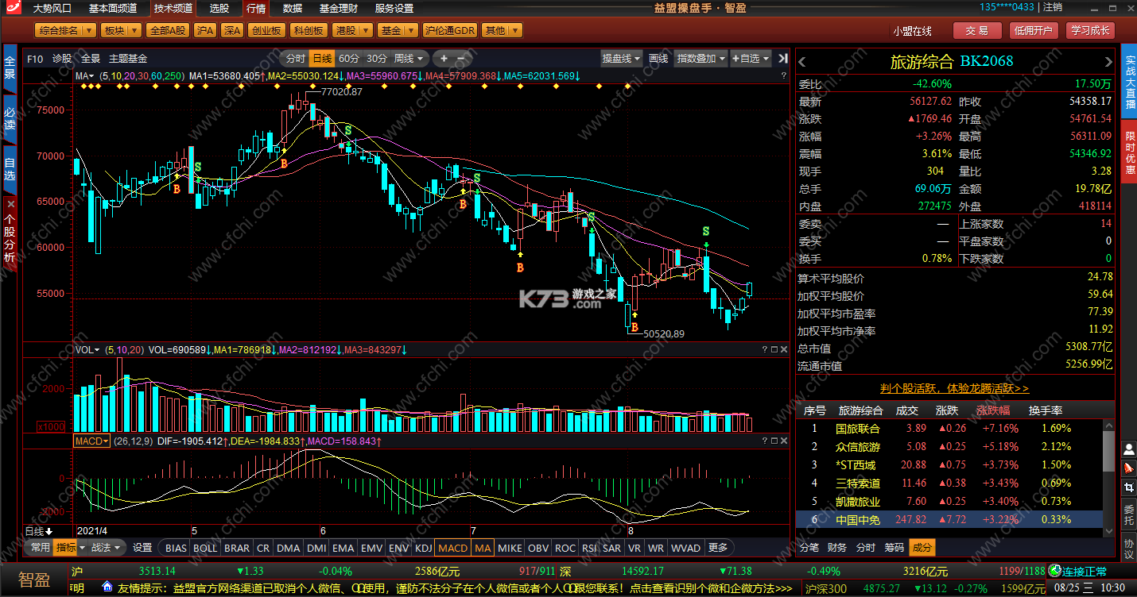This screenshot has height=597, width=1137.
Task: Click the 学习成长 button
Action: click(1090, 31)
